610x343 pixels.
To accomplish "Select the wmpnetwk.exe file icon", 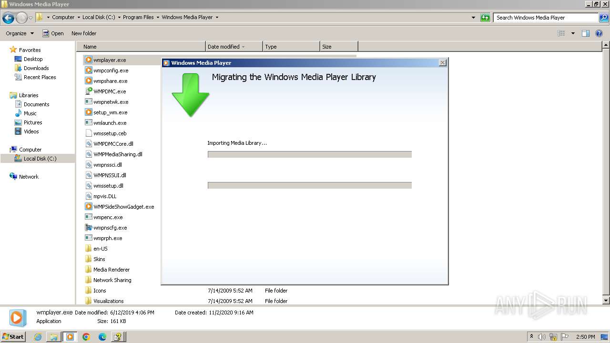I will 89,102.
